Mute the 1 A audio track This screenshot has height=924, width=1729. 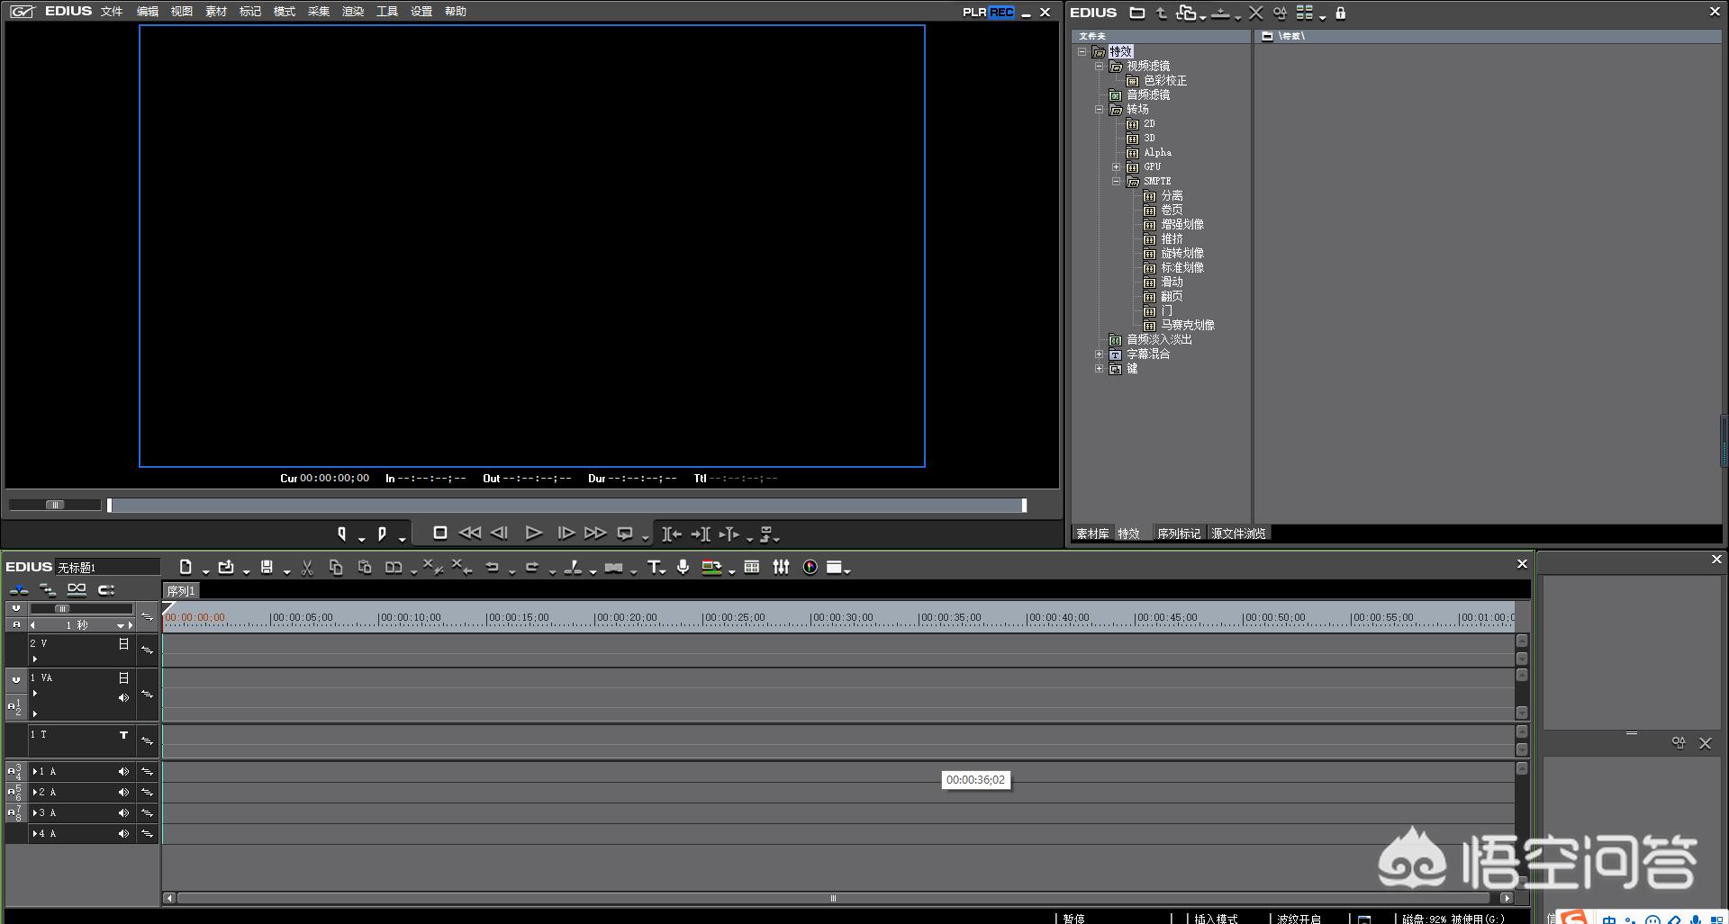point(123,771)
